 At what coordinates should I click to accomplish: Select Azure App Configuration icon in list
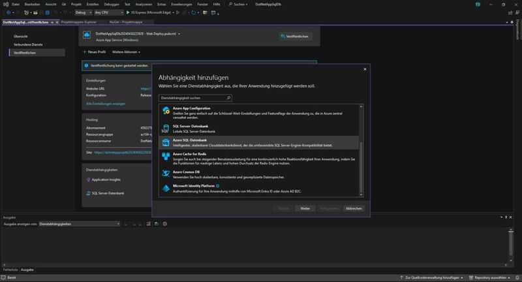tap(166, 110)
